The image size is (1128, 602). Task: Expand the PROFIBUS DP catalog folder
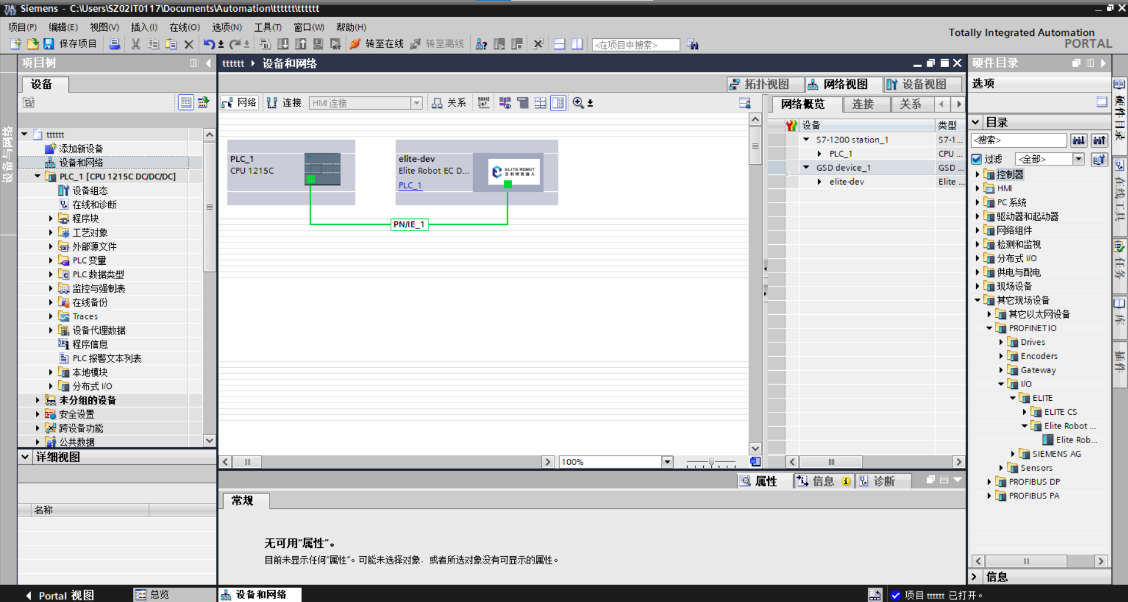pyautogui.click(x=989, y=482)
